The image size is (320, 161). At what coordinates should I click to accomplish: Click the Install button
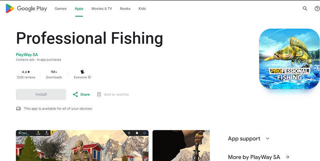pyautogui.click(x=41, y=94)
